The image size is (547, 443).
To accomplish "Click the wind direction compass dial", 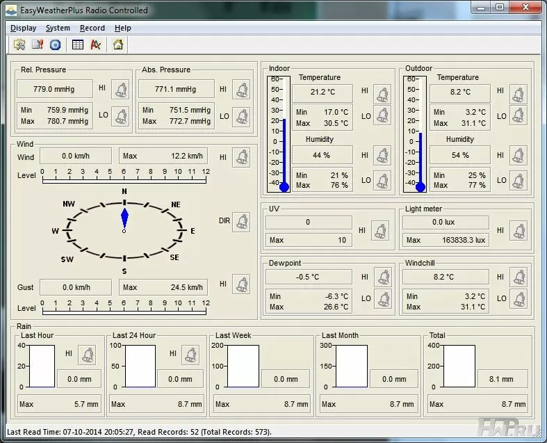I will point(124,231).
